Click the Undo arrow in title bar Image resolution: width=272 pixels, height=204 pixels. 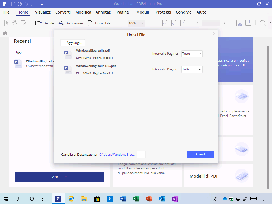click(26, 4)
